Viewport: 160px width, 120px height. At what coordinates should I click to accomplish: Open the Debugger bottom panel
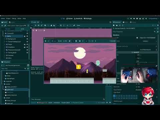(x=42, y=103)
